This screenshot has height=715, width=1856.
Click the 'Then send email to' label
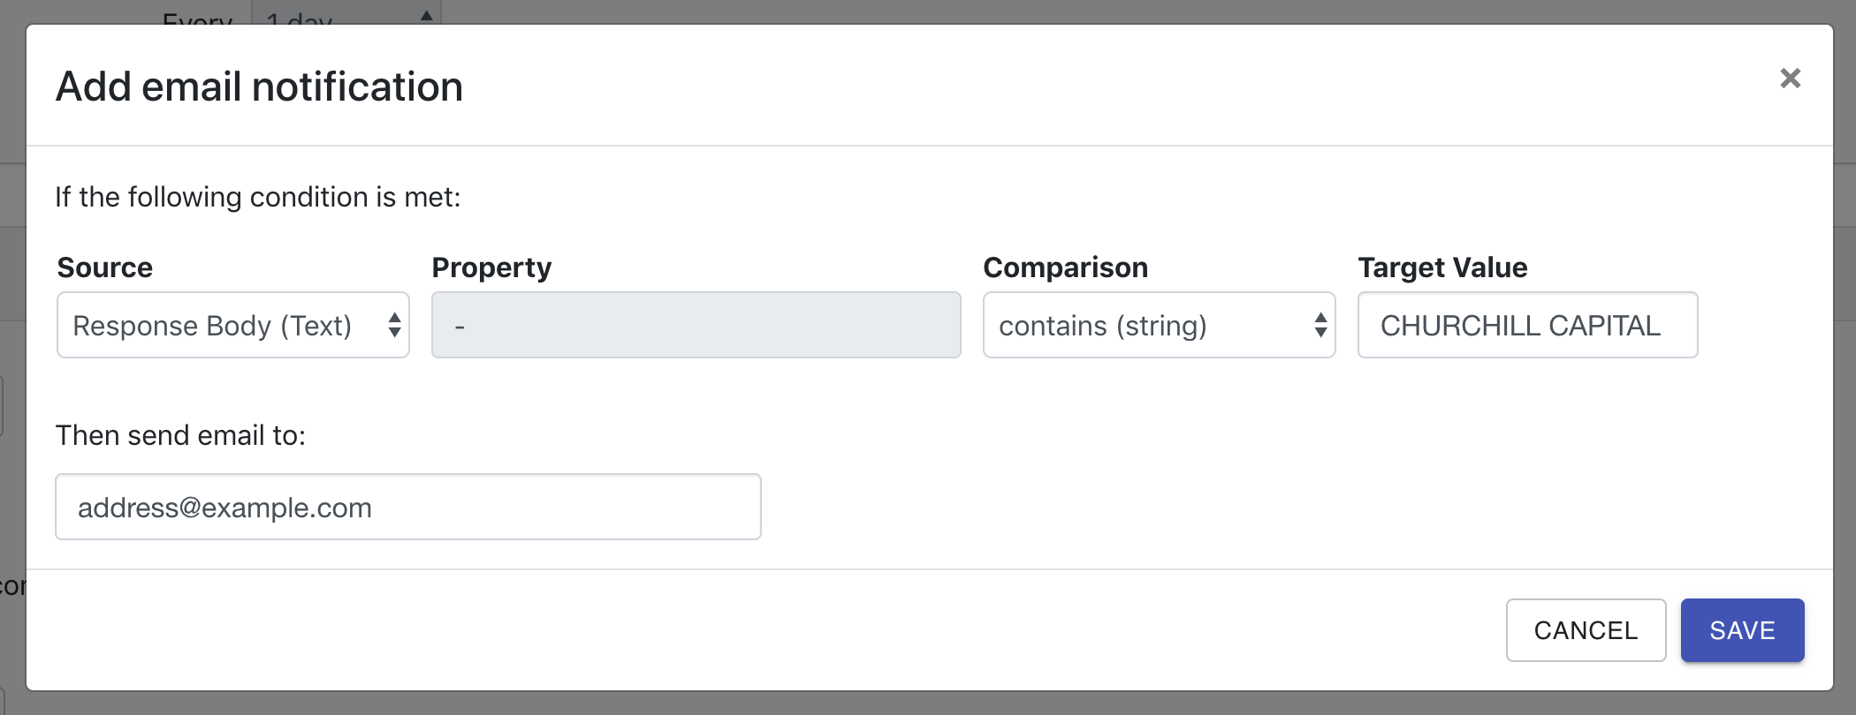180,435
